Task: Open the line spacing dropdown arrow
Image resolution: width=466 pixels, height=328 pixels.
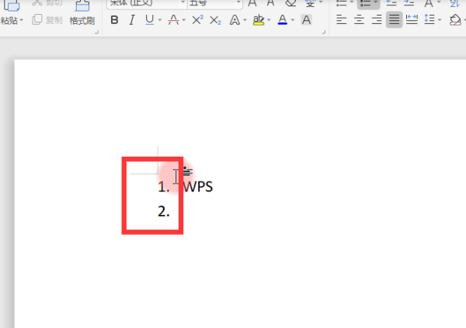Action: pyautogui.click(x=440, y=20)
